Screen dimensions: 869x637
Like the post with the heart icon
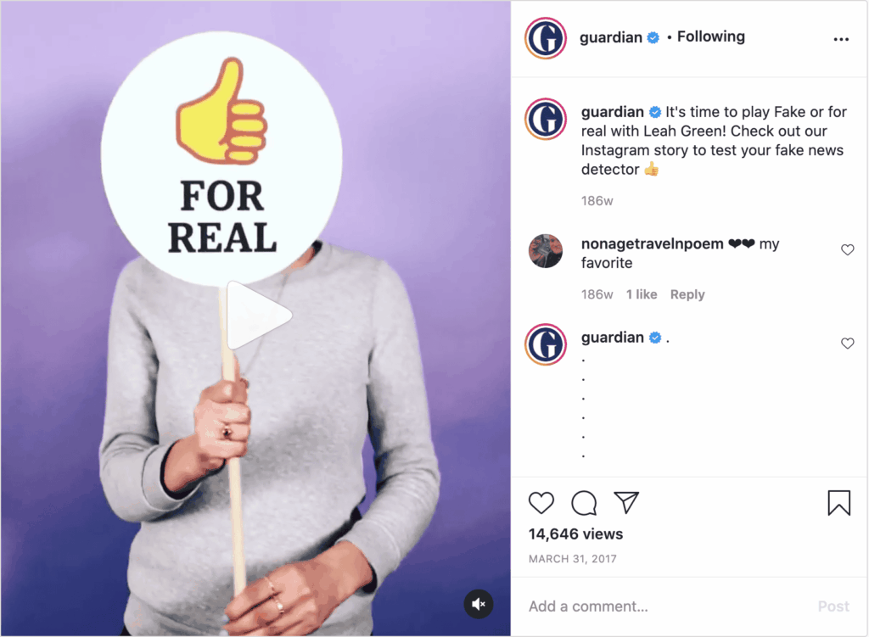(541, 503)
